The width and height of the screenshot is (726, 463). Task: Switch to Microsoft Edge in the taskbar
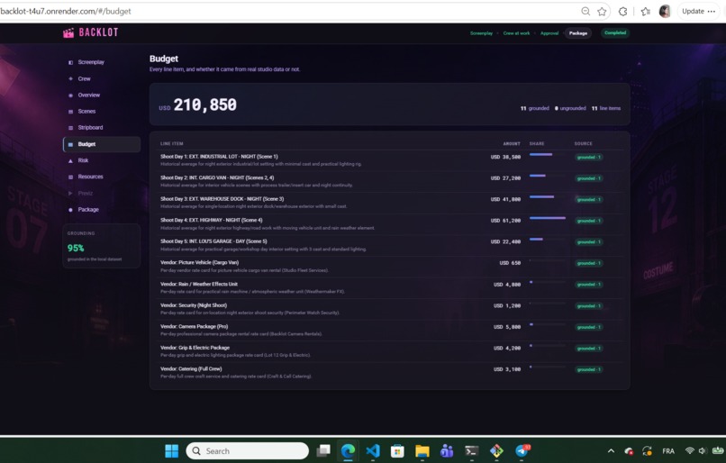[348, 450]
